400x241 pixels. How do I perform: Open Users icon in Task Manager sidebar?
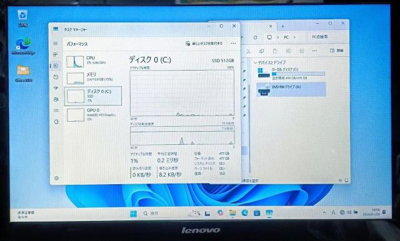(x=56, y=99)
